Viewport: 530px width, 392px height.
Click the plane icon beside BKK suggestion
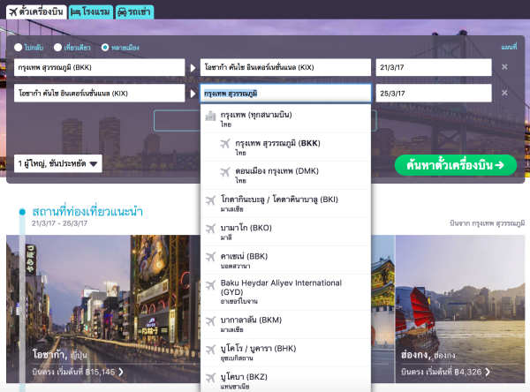pos(225,144)
